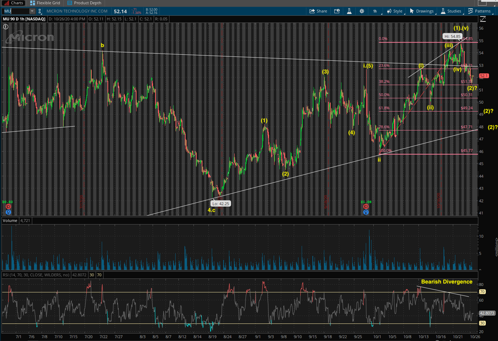Open the quote details info icon
The height and width of the screenshot is (341, 498).
(337, 11)
